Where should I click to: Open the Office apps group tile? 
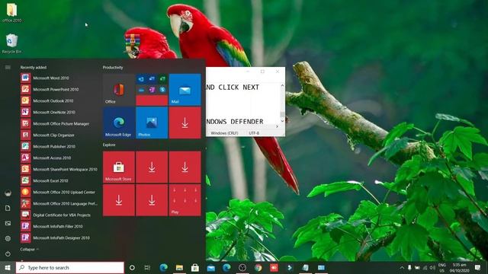pyautogui.click(x=152, y=90)
